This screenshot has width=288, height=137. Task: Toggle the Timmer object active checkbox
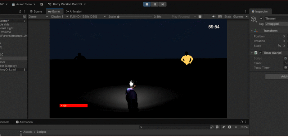pos(261,19)
